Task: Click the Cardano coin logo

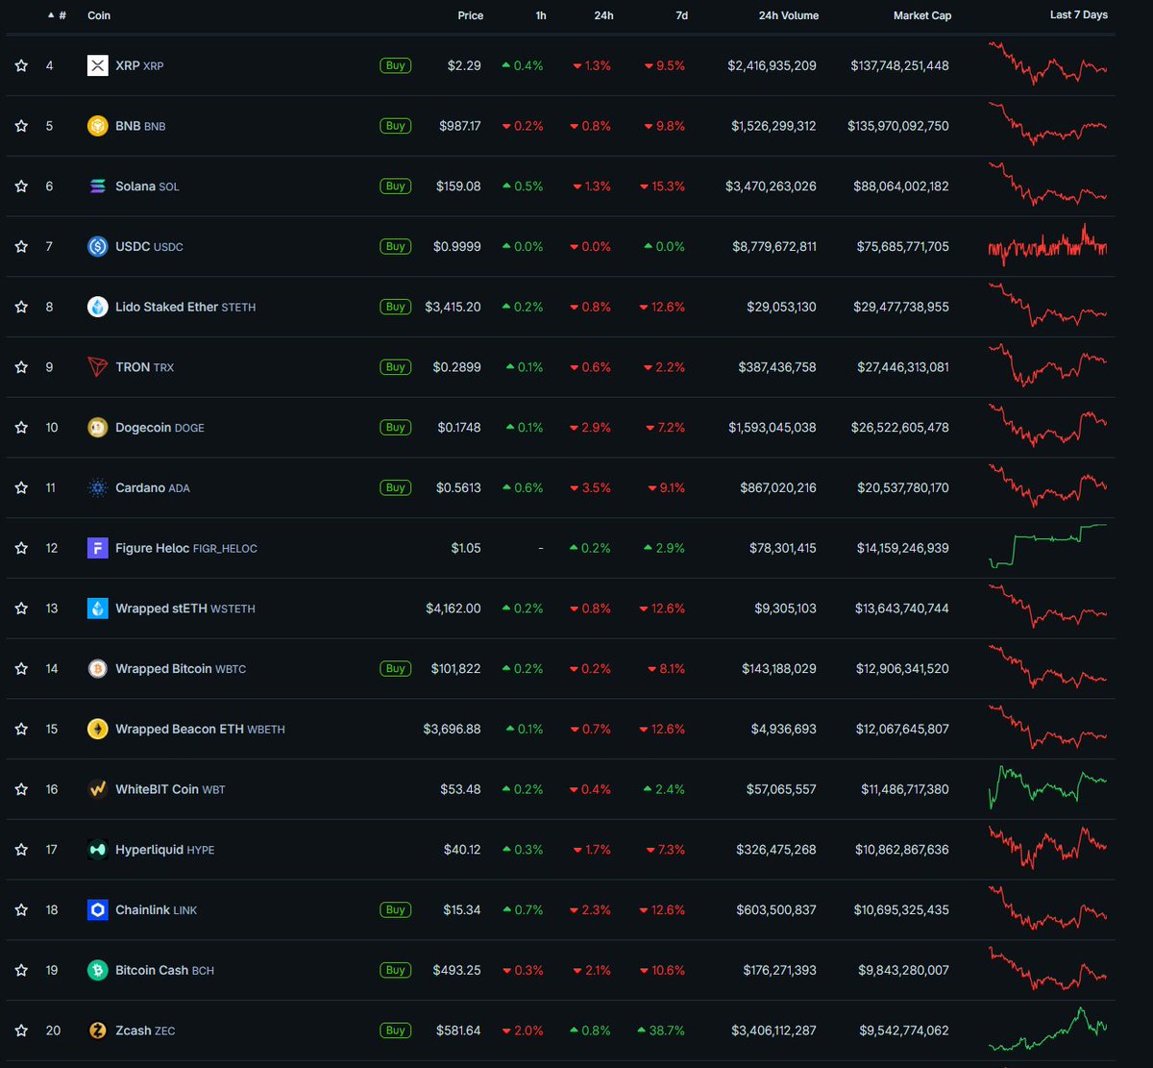Action: coord(98,487)
